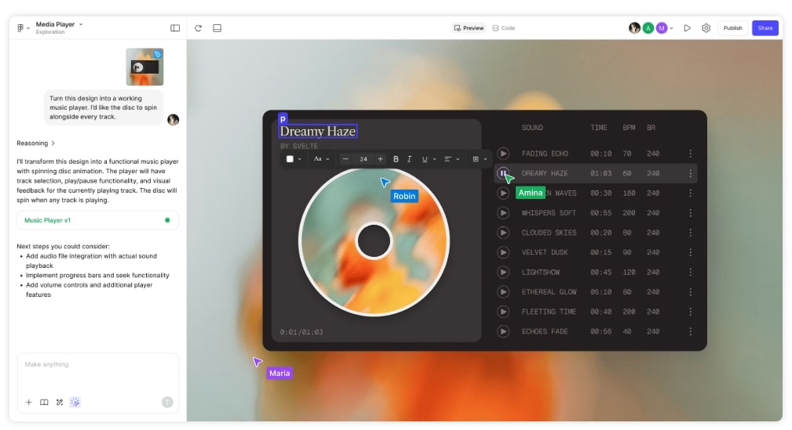Toggle the left sidebar panel icon
This screenshot has height=430, width=792.
175,28
